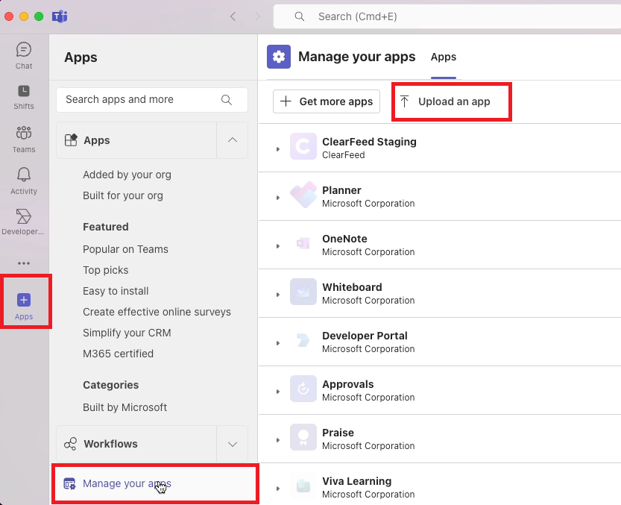Go to Teams in sidebar
This screenshot has height=505, width=621.
click(x=24, y=139)
